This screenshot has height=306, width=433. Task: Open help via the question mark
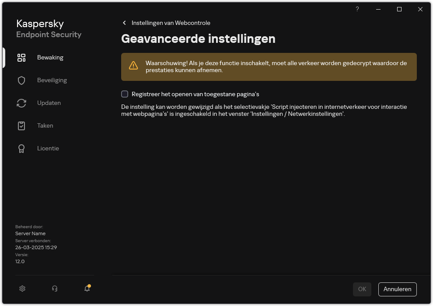pyautogui.click(x=357, y=9)
